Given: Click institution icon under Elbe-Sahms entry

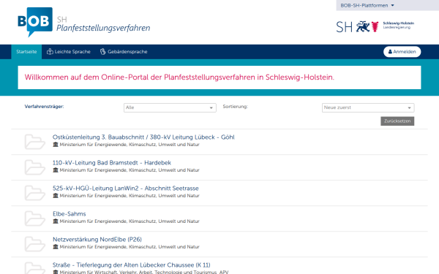Looking at the screenshot, I should pos(56,221).
